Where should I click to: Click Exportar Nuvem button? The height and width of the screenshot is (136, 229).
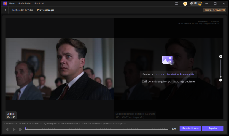click(x=190, y=128)
